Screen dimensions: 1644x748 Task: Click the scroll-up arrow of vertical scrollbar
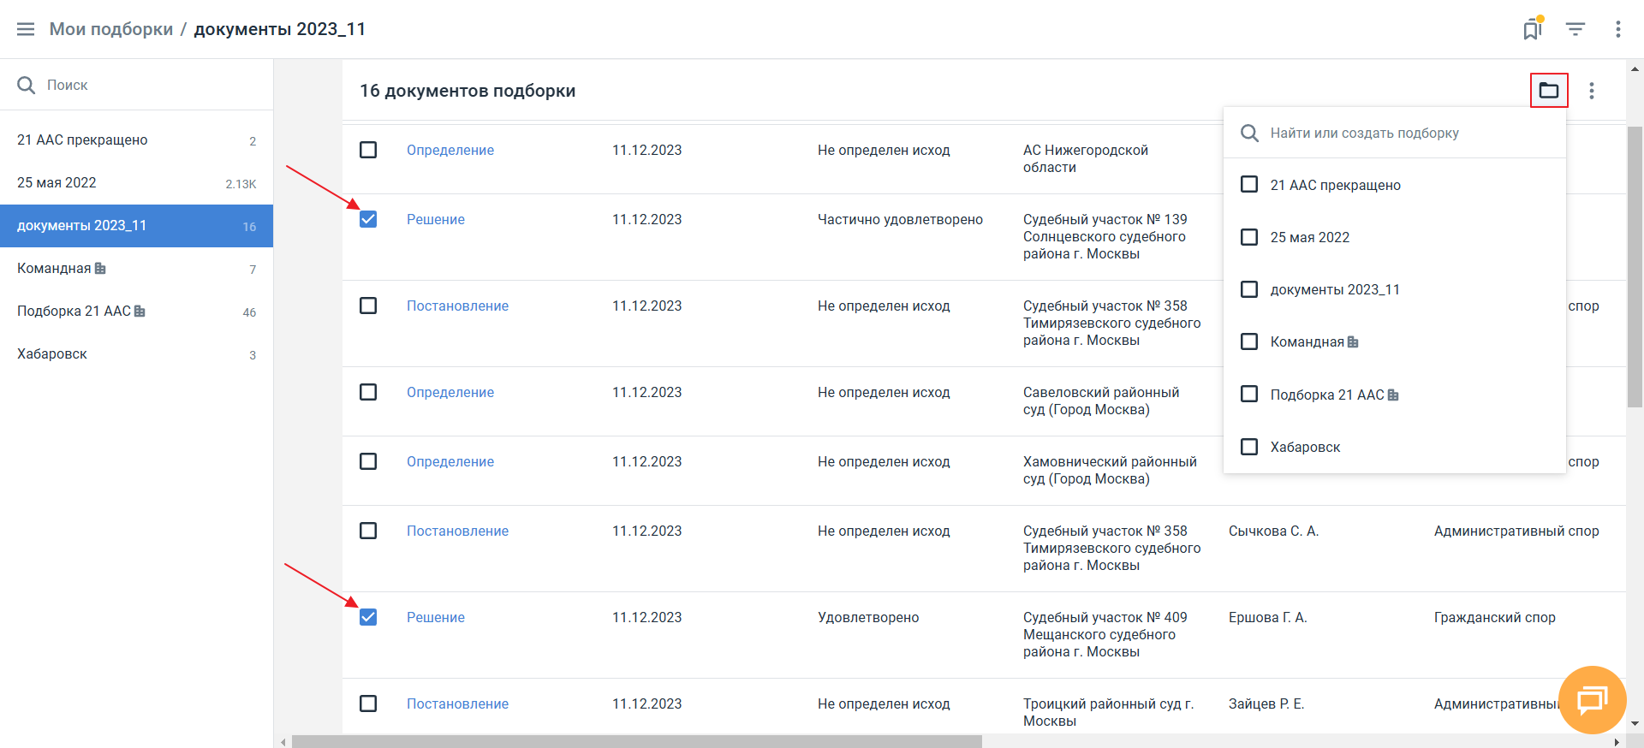pos(1635,68)
